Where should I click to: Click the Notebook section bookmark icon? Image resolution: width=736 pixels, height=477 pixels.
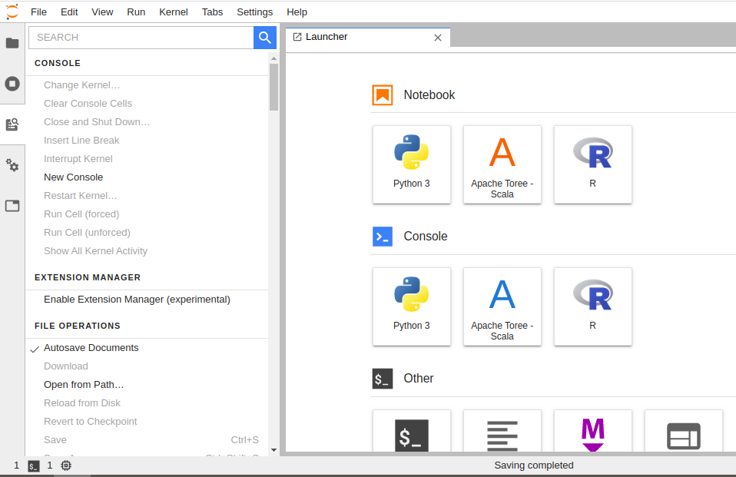[x=383, y=94]
